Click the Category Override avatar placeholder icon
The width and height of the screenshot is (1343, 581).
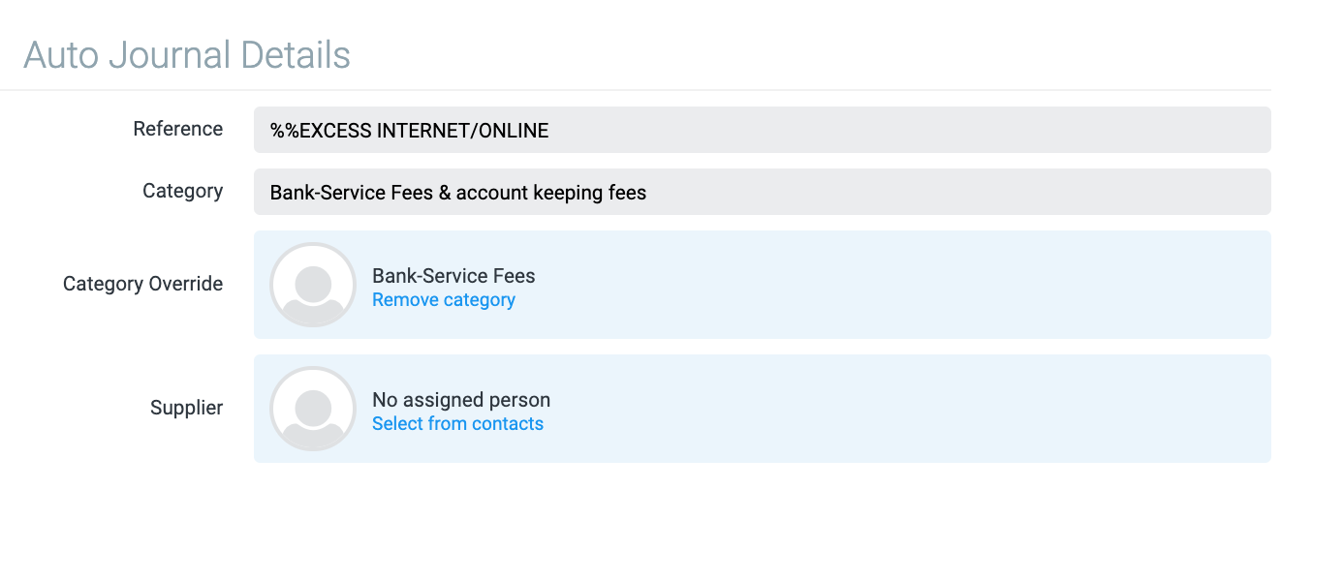[x=313, y=285]
